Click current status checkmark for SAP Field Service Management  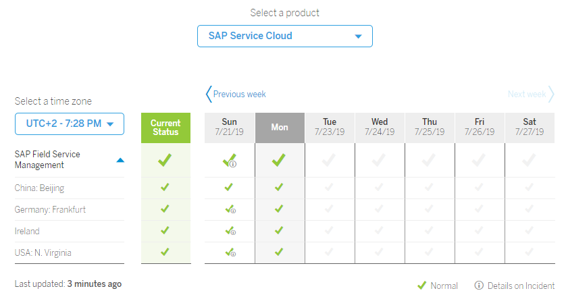coord(165,160)
